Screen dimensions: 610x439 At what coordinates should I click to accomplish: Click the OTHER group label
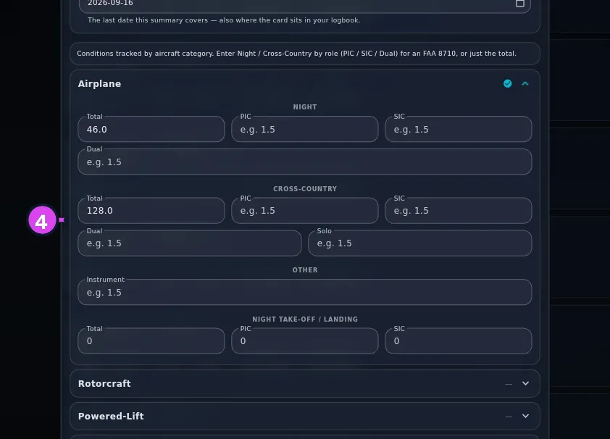tap(304, 270)
